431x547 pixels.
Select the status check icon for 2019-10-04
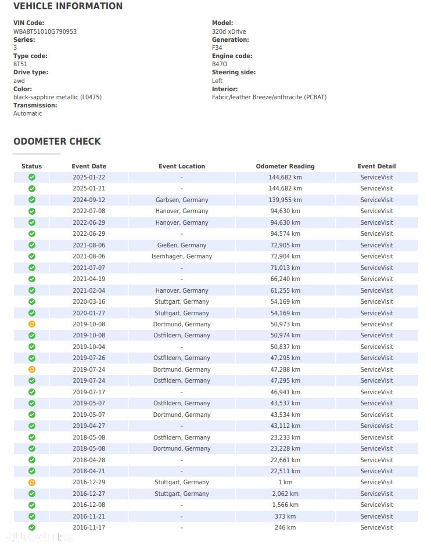(32, 347)
